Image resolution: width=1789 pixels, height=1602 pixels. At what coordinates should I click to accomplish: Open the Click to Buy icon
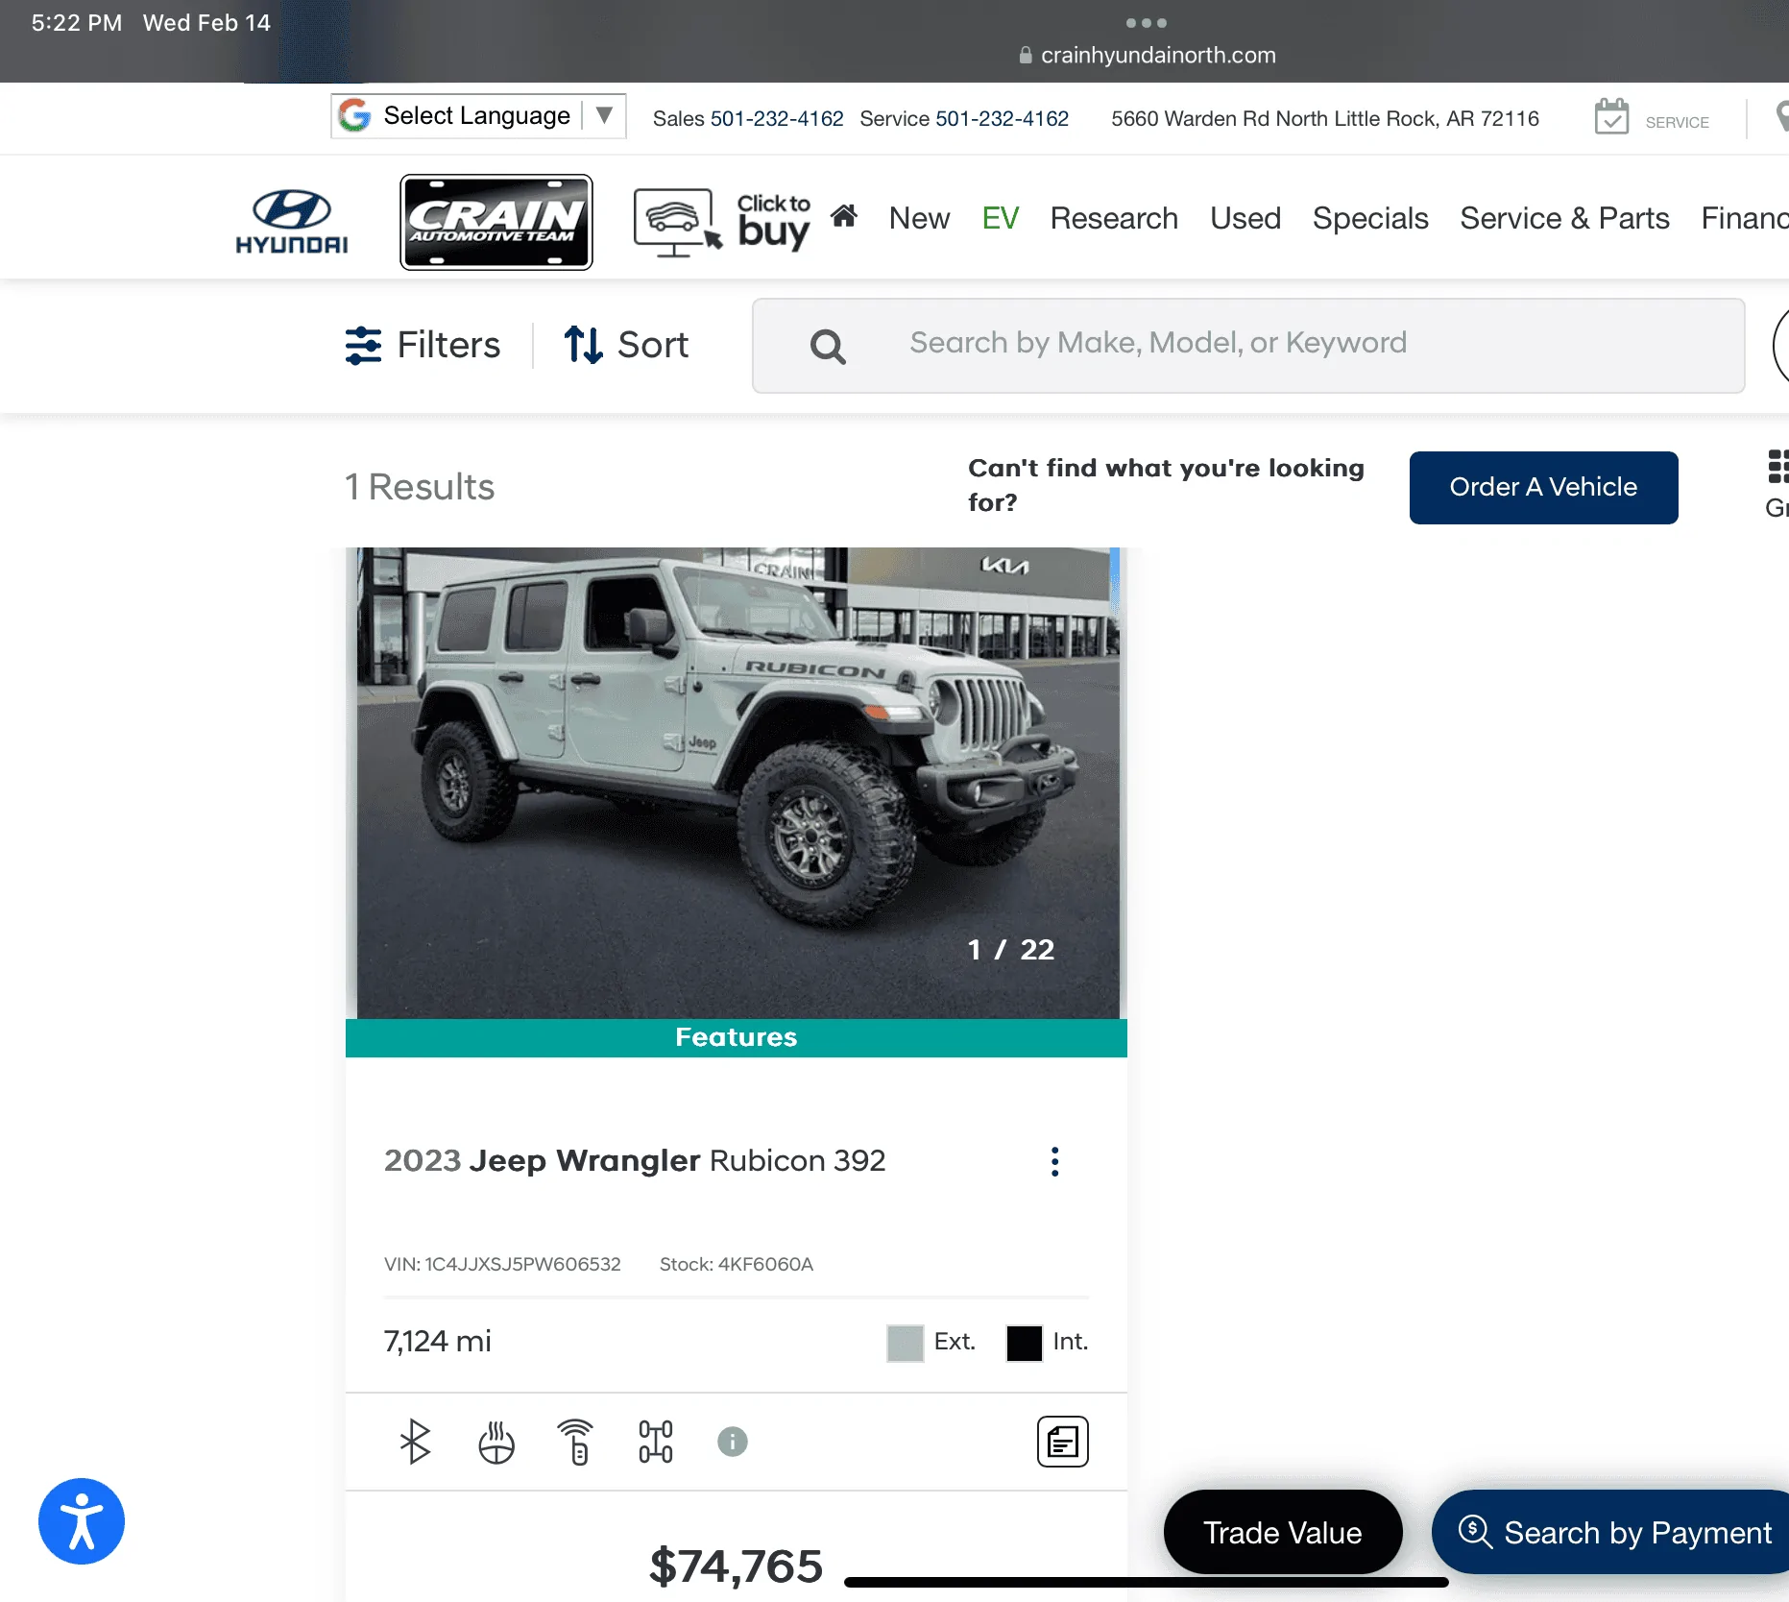pos(722,223)
